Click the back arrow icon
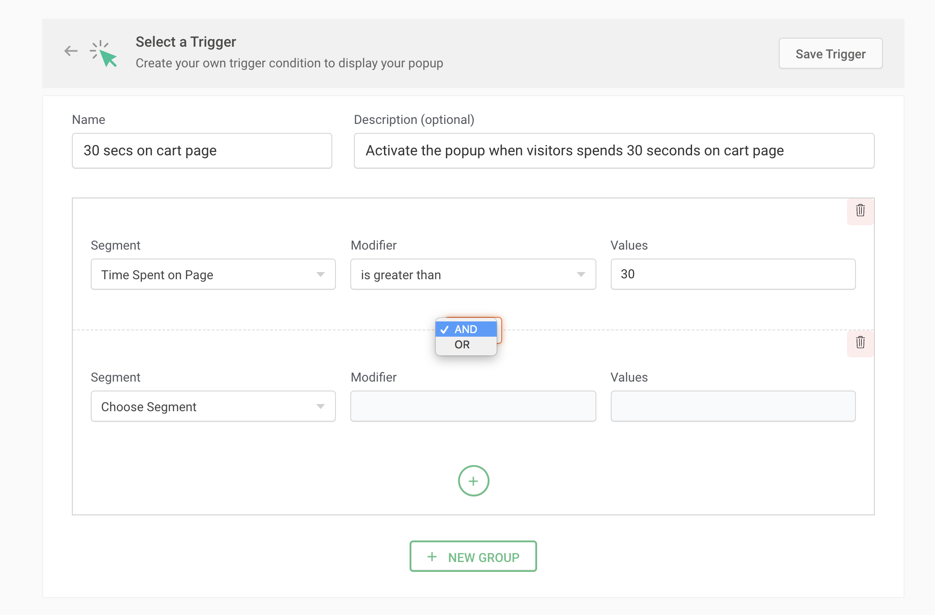Image resolution: width=935 pixels, height=615 pixels. [x=71, y=51]
